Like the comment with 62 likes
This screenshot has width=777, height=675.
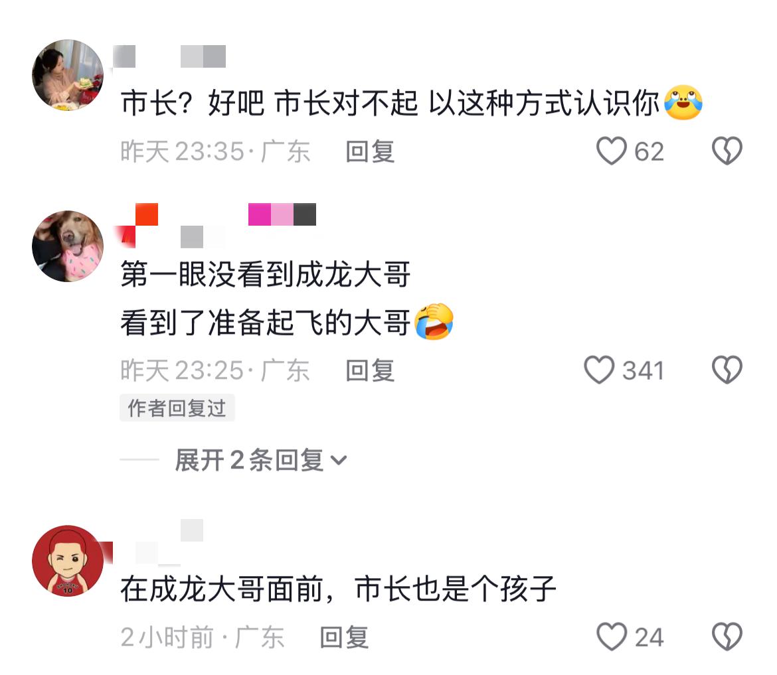pyautogui.click(x=611, y=151)
